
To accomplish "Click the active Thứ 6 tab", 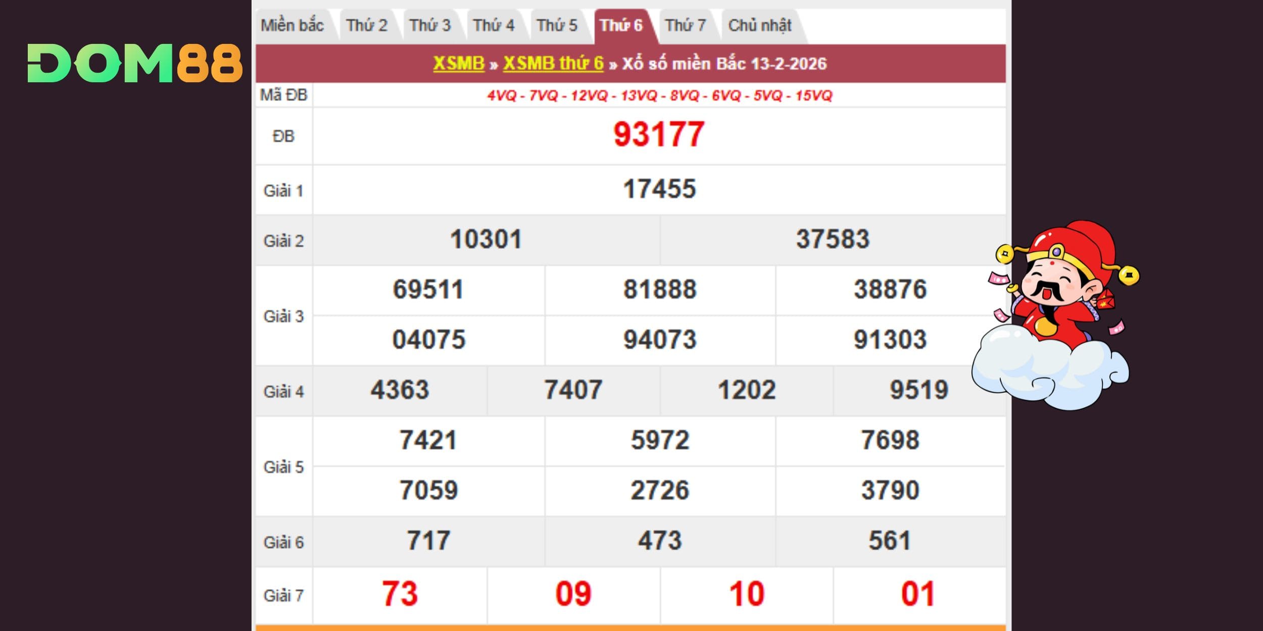I will (x=621, y=25).
